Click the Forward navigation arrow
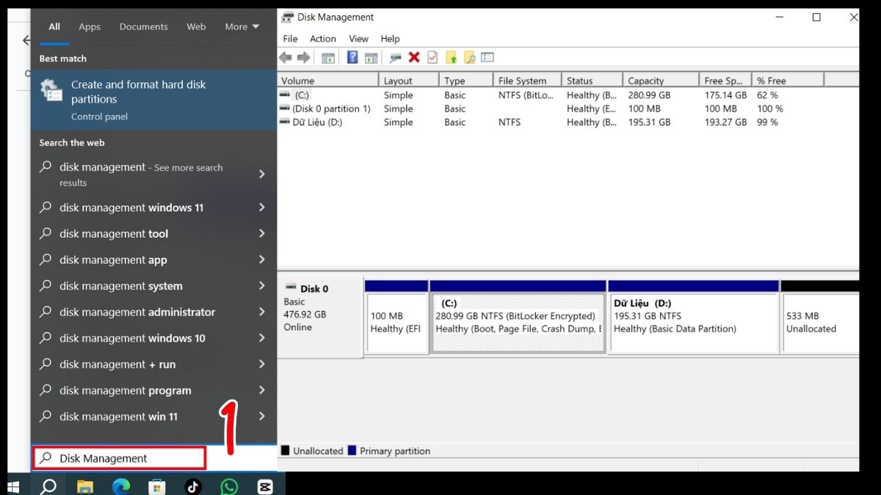This screenshot has height=495, width=881. click(x=305, y=57)
